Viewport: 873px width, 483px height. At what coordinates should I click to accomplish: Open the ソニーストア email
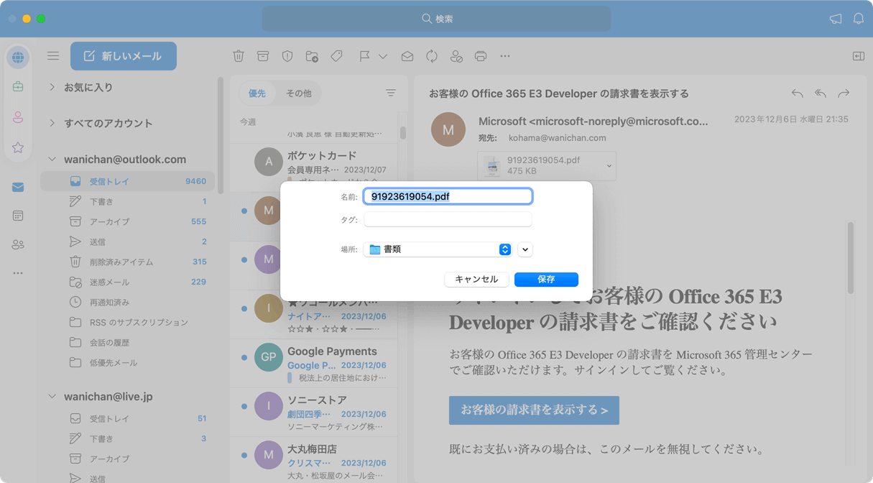[x=314, y=412]
